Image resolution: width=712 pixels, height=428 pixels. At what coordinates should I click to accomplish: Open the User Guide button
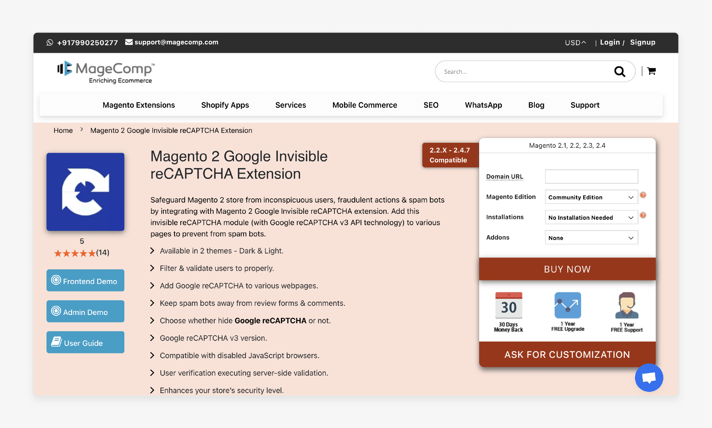tap(85, 342)
